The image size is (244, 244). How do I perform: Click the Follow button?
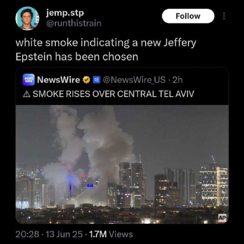(x=188, y=16)
